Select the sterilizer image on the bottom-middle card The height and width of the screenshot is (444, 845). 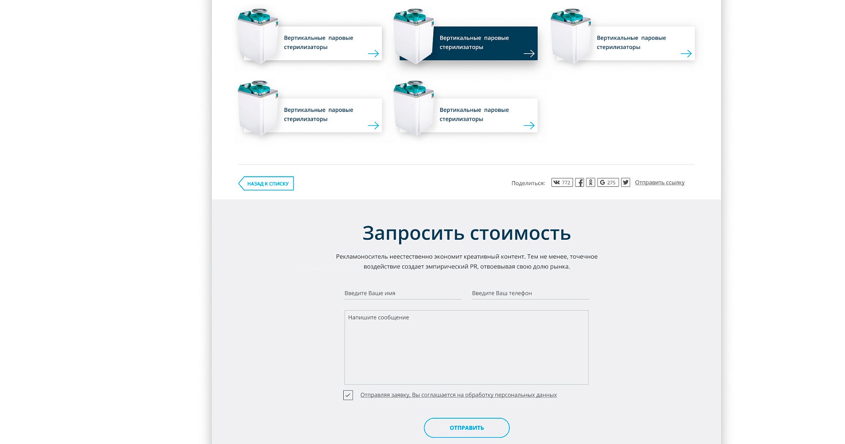point(413,108)
